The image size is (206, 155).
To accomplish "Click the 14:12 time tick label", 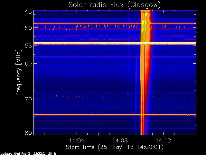I will tap(163, 140).
